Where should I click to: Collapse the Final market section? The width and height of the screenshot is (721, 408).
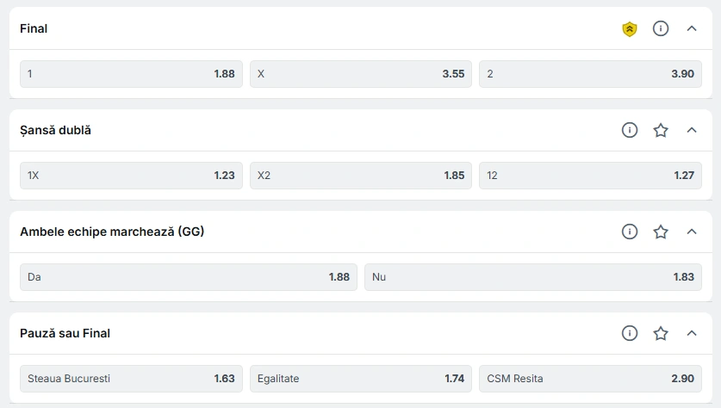692,28
